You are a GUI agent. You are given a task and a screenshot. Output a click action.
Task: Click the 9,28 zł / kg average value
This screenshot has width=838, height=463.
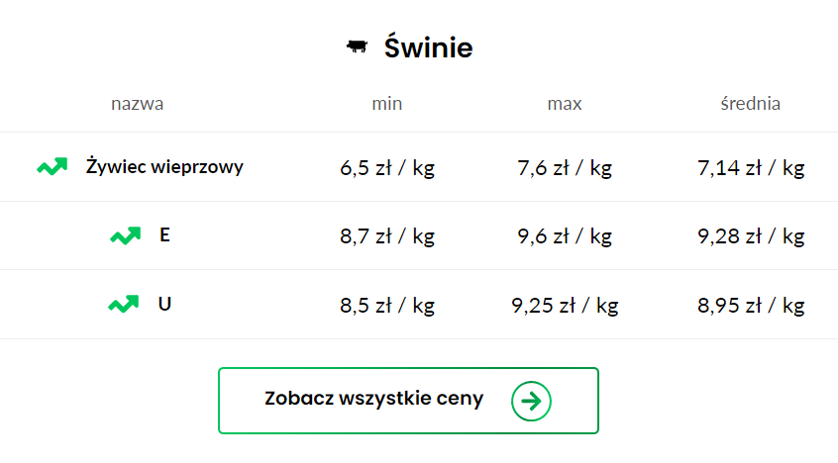point(751,236)
